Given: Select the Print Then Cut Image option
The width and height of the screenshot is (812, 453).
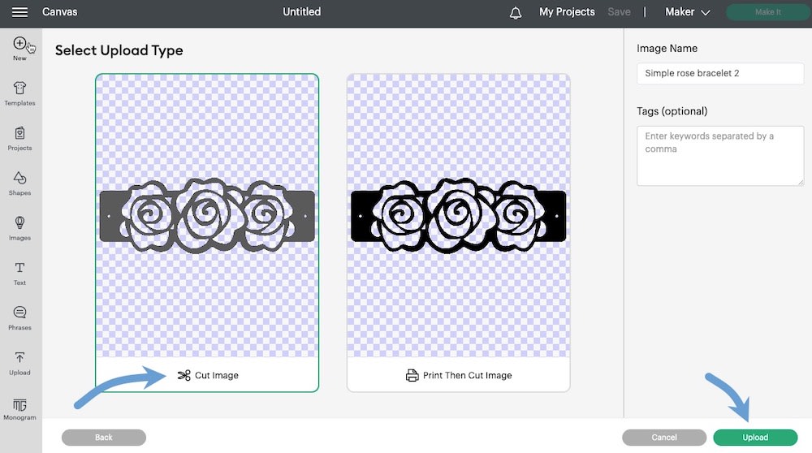Looking at the screenshot, I should point(458,233).
